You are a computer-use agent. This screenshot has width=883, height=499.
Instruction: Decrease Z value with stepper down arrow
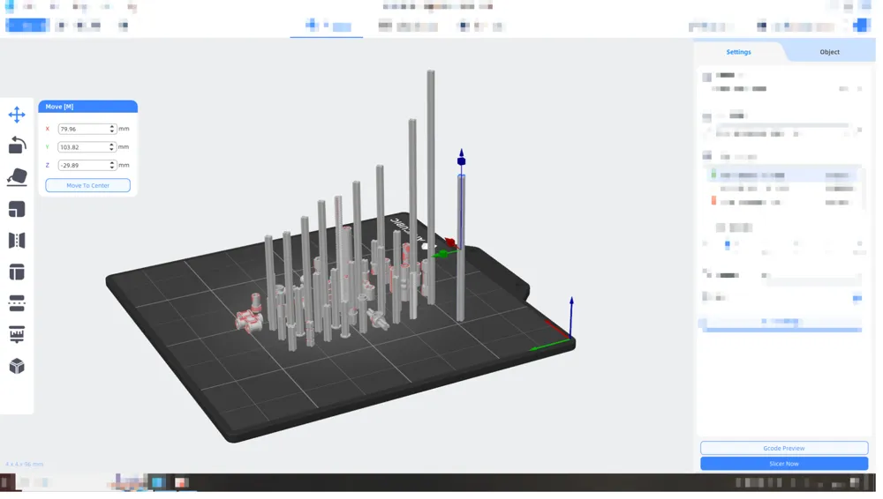point(113,169)
